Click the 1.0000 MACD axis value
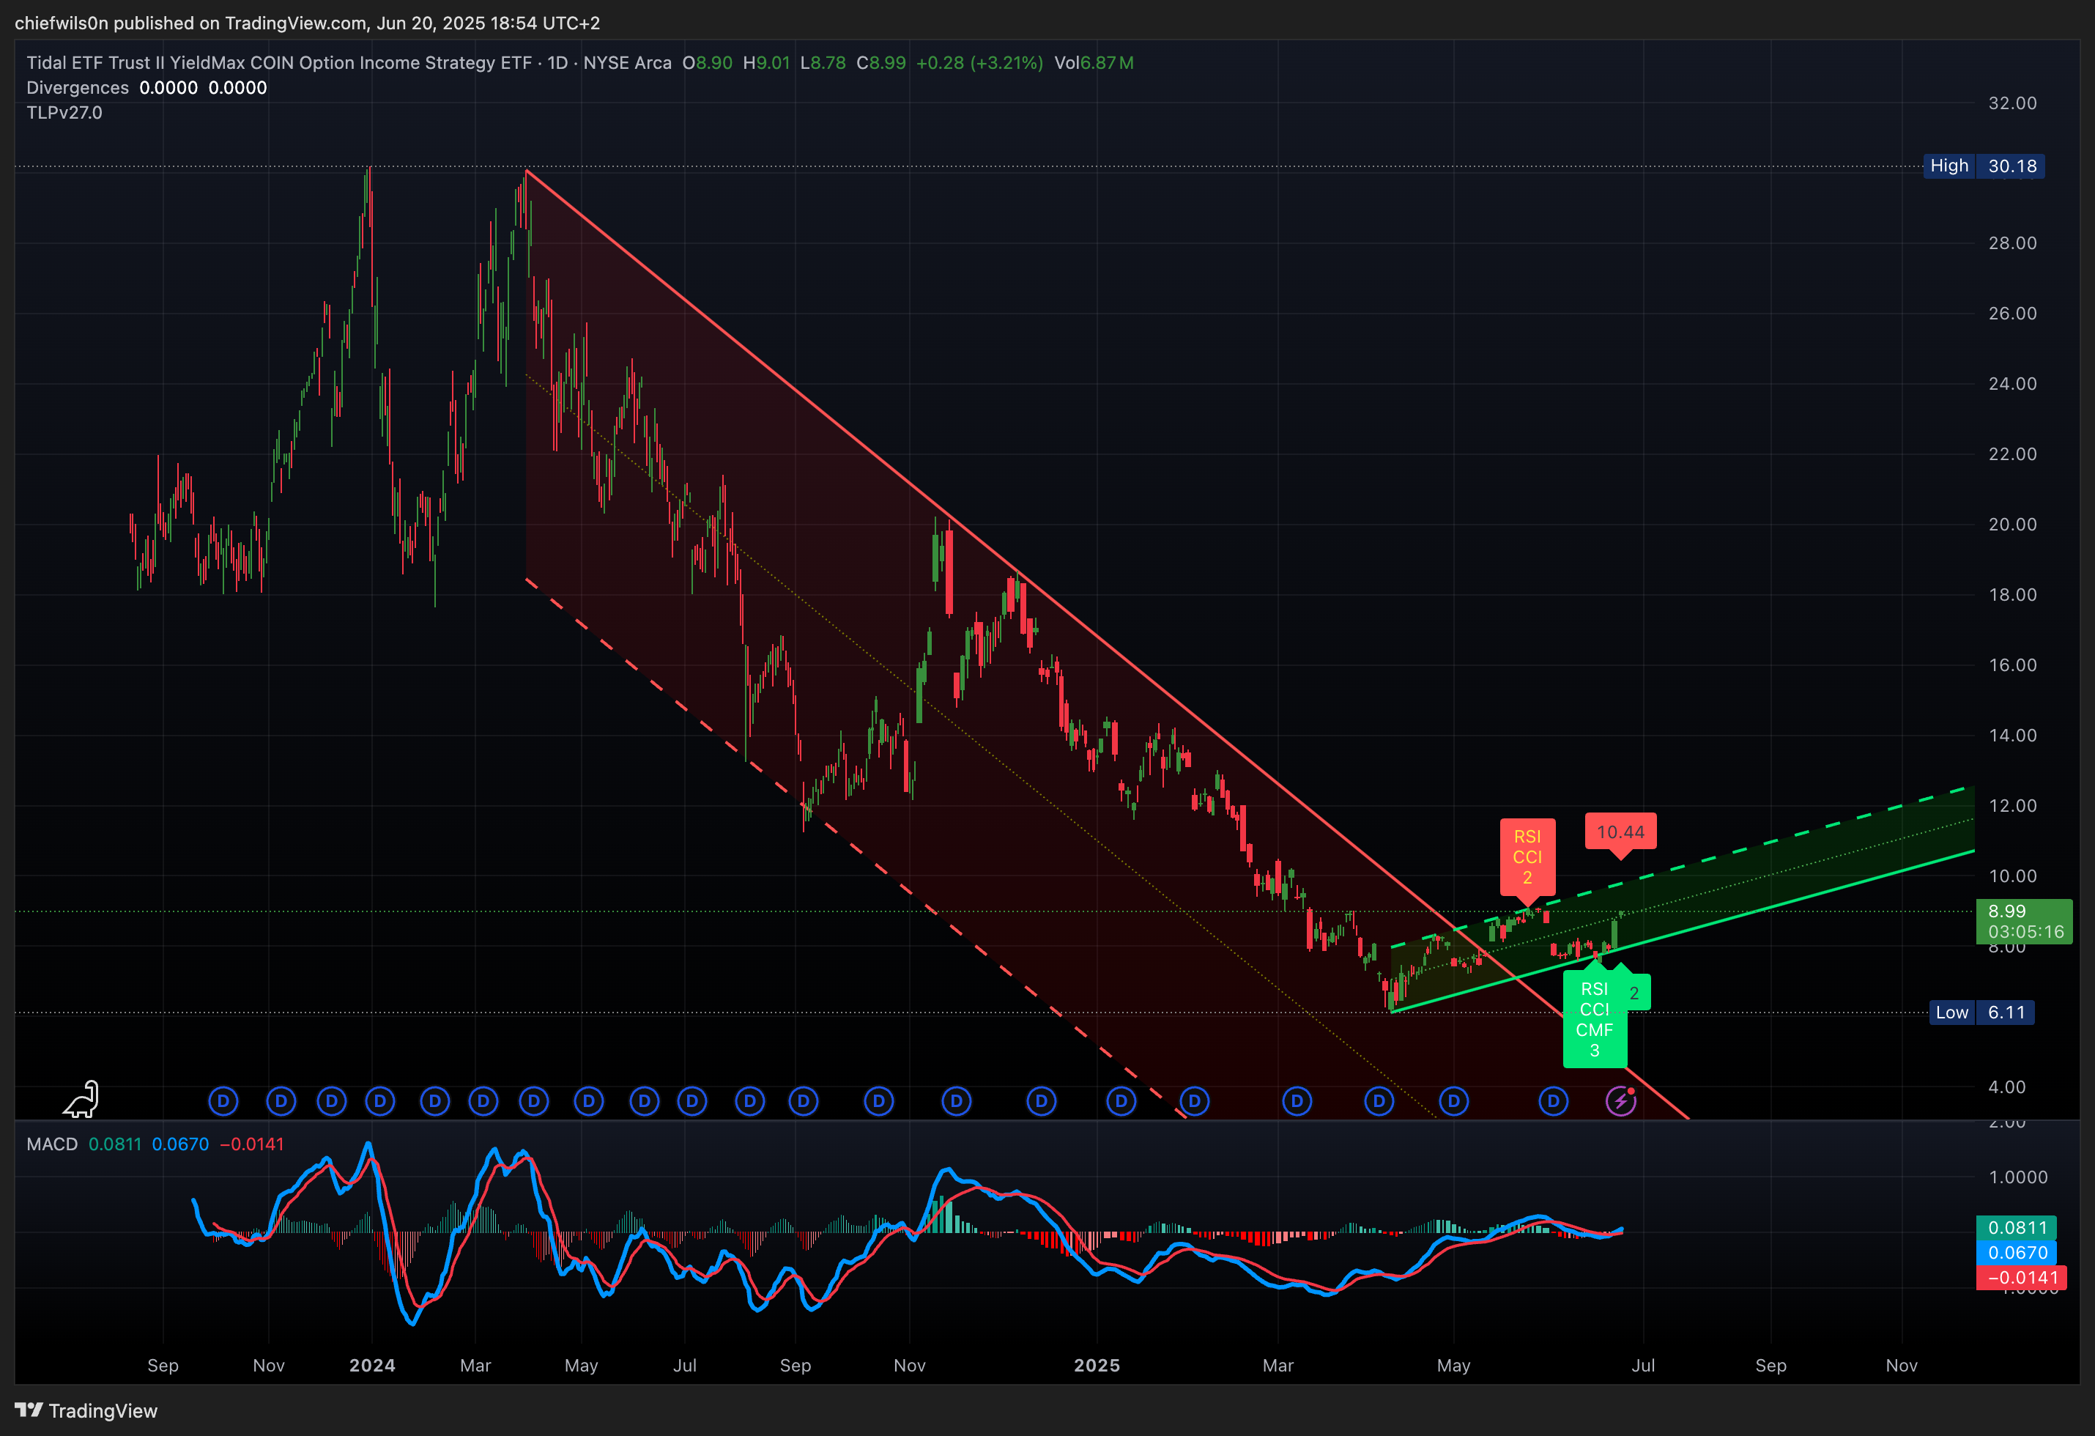This screenshot has width=2095, height=1436. (x=2017, y=1177)
